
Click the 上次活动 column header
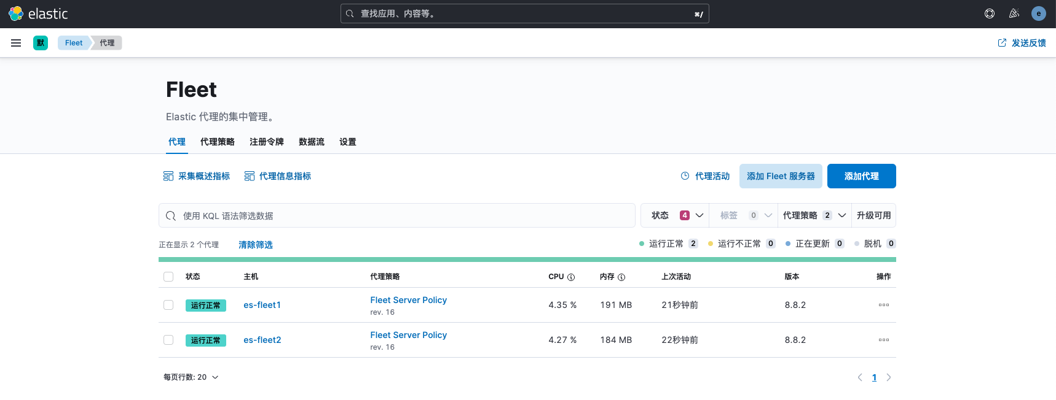point(676,277)
